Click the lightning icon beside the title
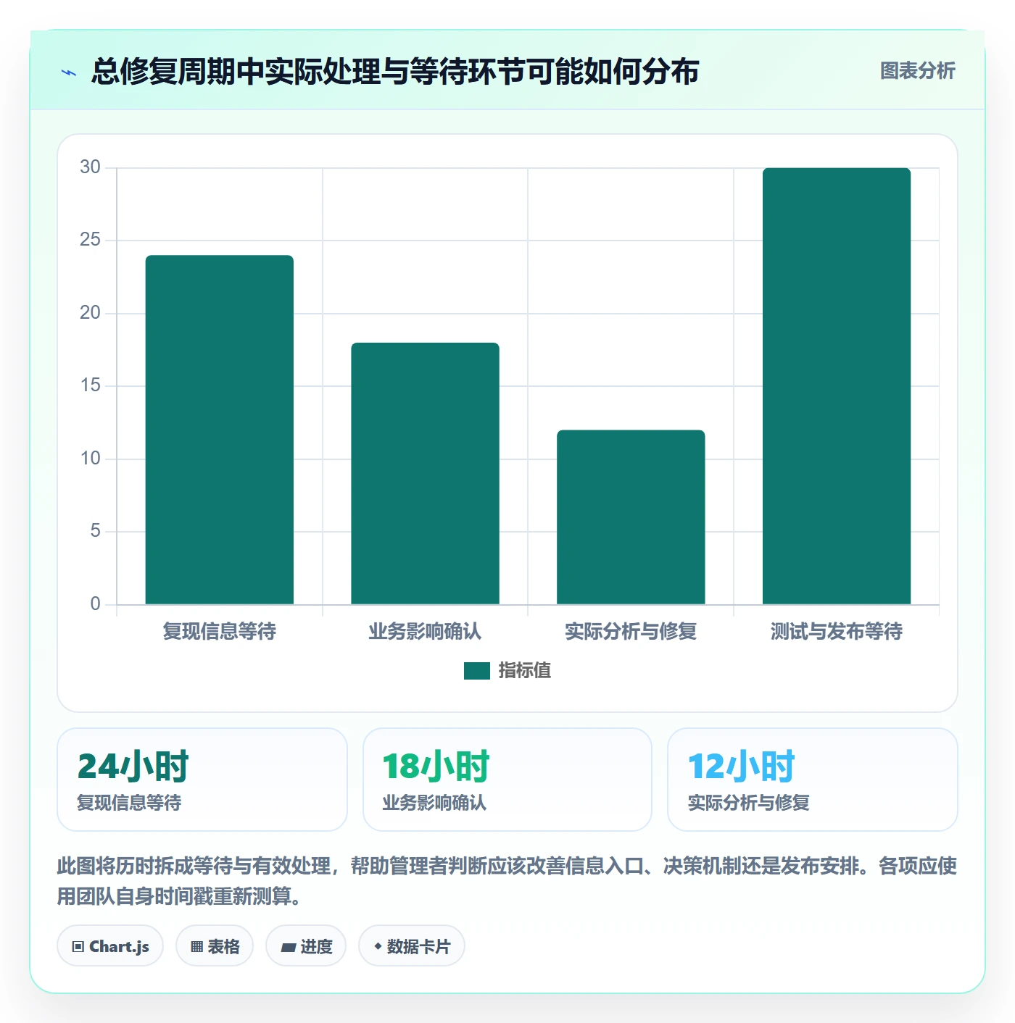This screenshot has width=1015, height=1023. pos(69,72)
